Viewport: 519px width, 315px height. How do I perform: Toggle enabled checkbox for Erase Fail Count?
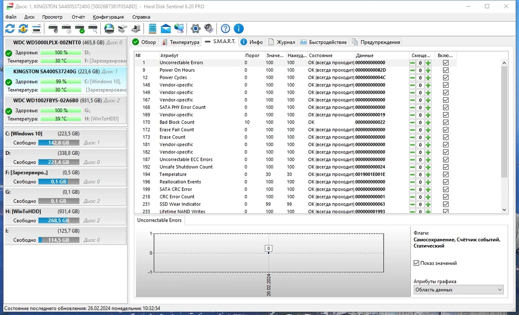[446, 130]
